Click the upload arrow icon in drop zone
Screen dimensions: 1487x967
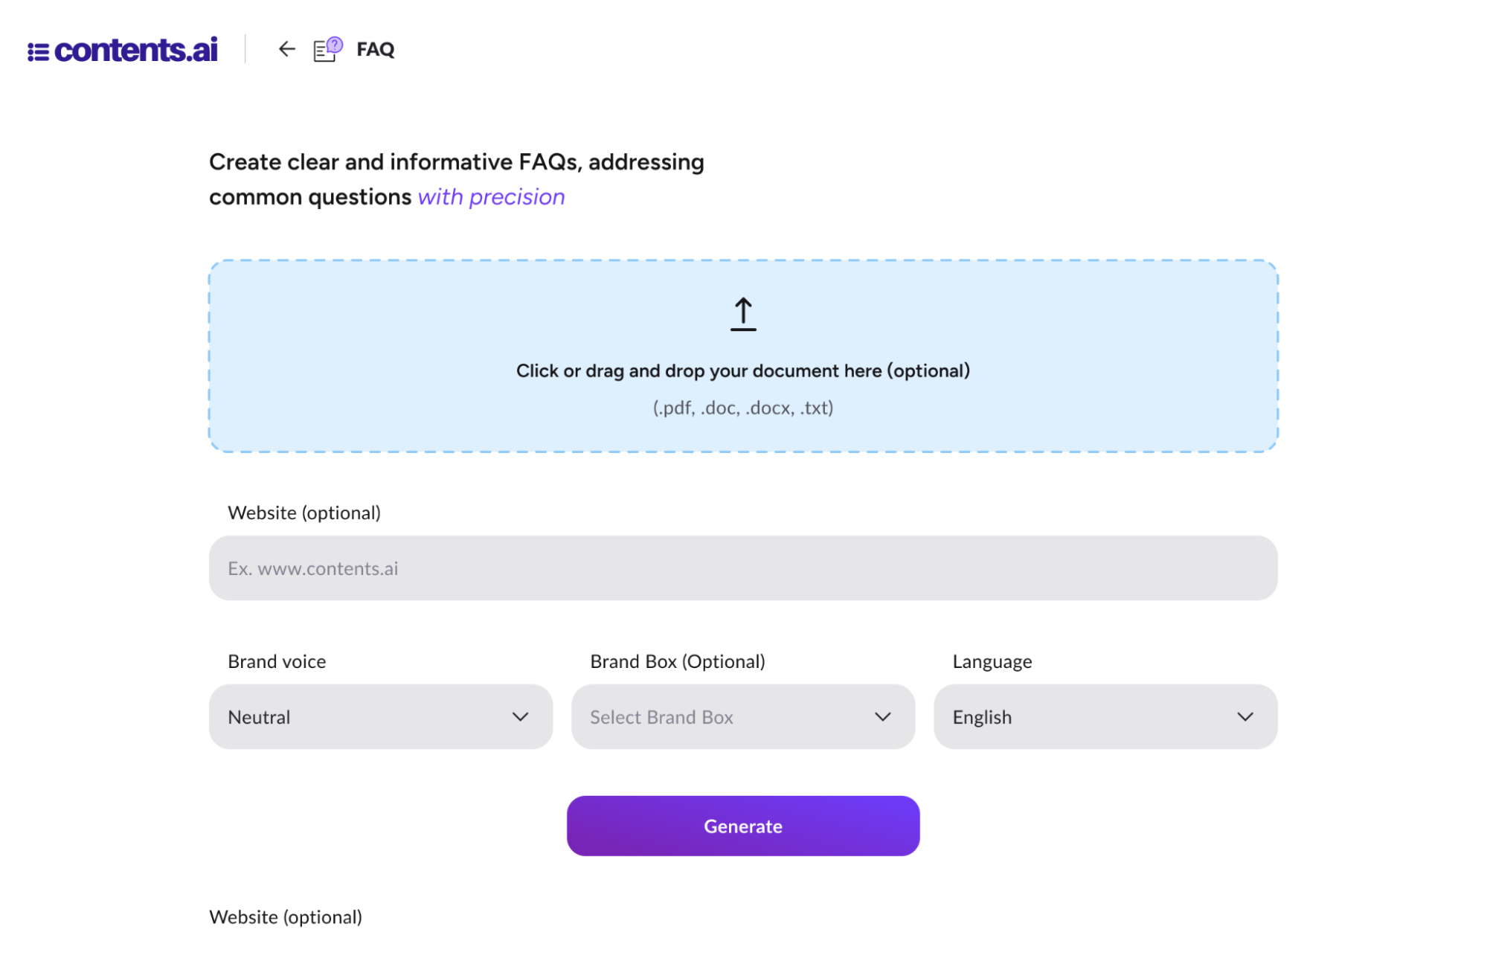742,312
